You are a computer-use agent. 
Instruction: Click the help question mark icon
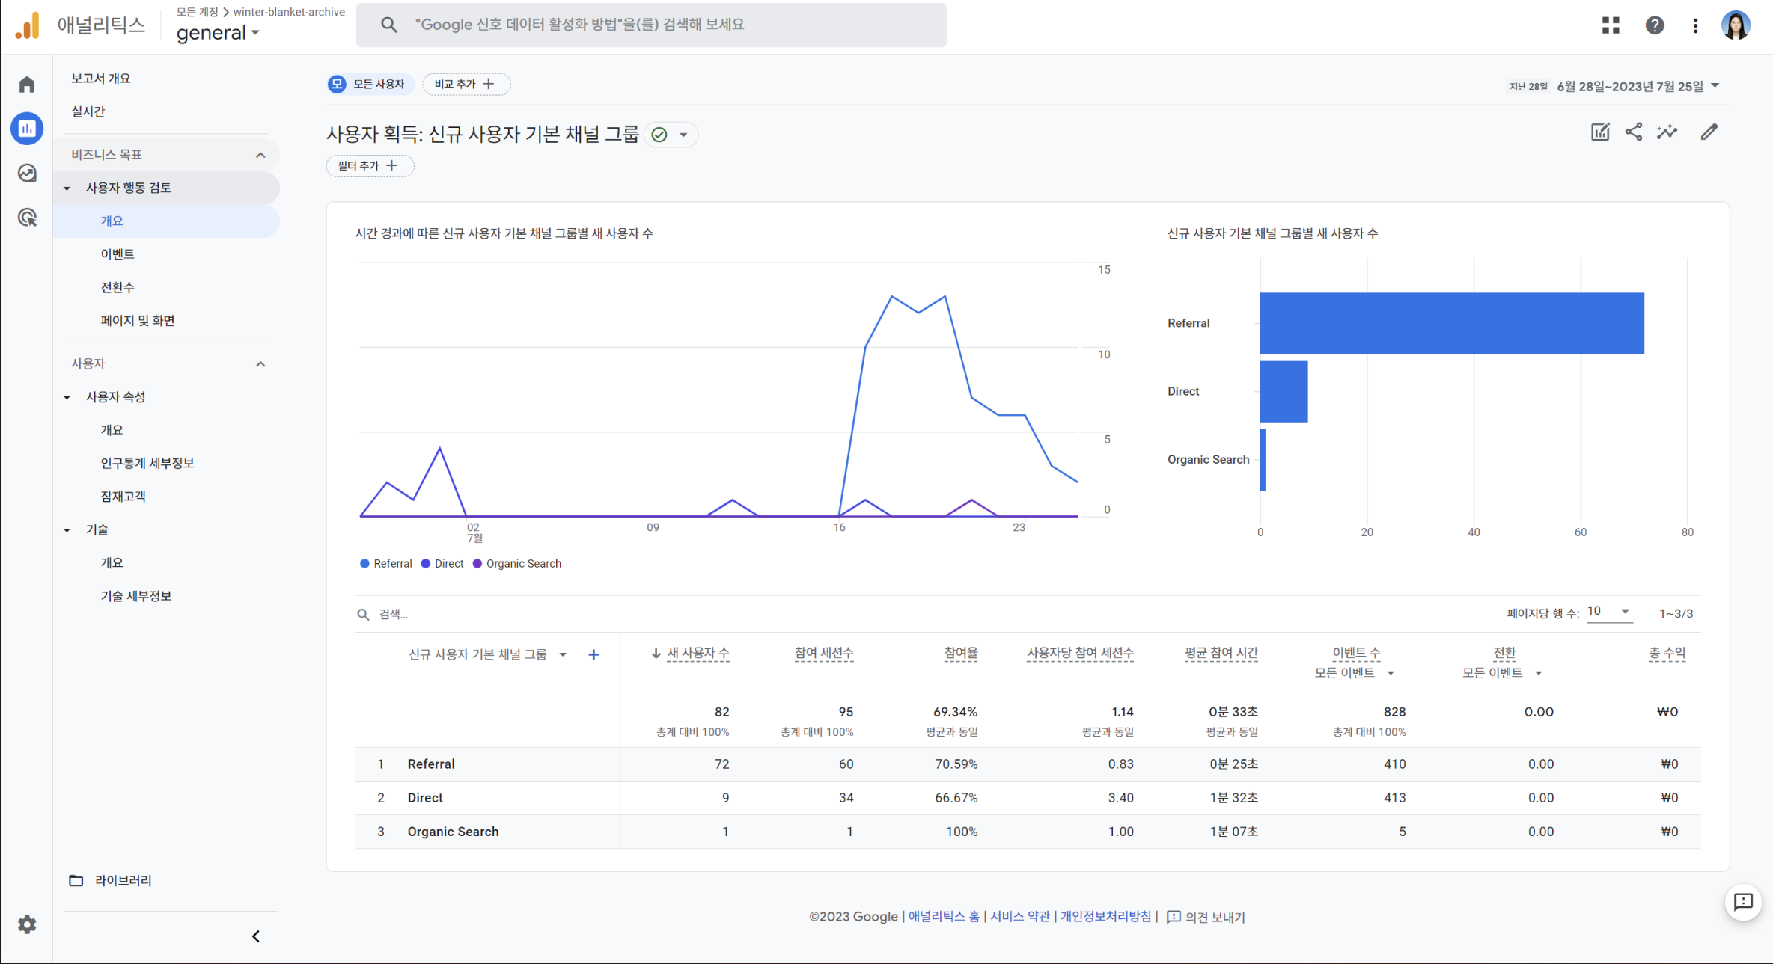click(x=1654, y=25)
